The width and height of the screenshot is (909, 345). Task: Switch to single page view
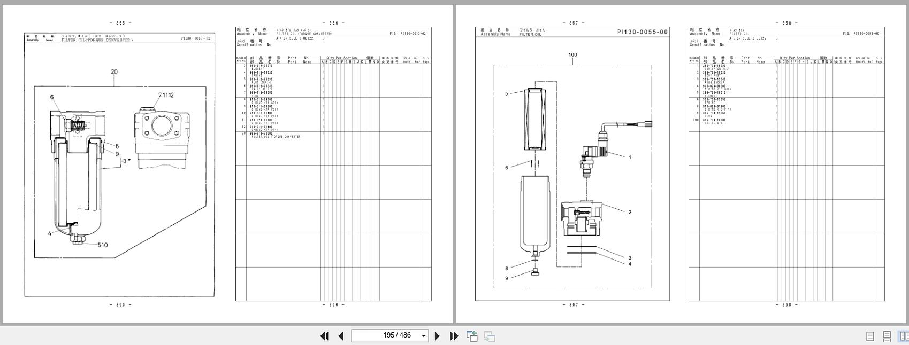coord(870,336)
